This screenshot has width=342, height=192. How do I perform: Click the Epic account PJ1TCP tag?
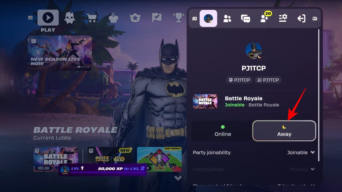tap(239, 80)
